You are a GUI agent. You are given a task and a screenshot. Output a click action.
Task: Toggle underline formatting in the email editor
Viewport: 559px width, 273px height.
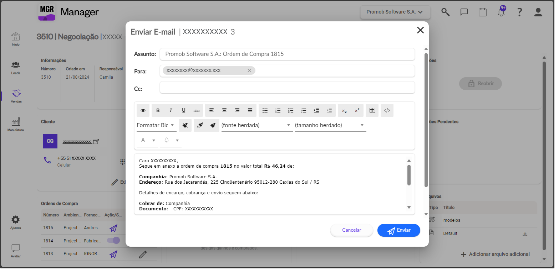pyautogui.click(x=184, y=110)
